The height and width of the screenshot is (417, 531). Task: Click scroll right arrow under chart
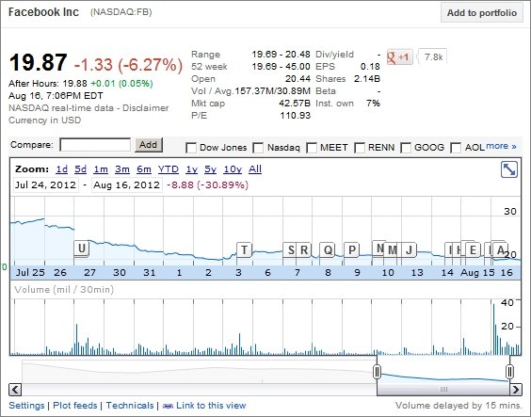pos(515,390)
